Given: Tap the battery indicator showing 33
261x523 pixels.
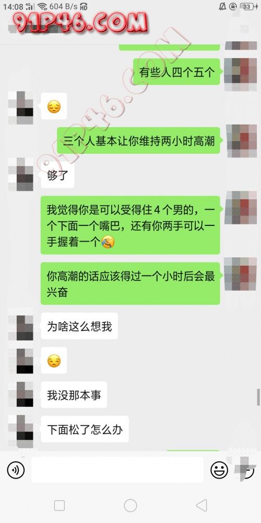Looking at the screenshot, I should (x=248, y=6).
